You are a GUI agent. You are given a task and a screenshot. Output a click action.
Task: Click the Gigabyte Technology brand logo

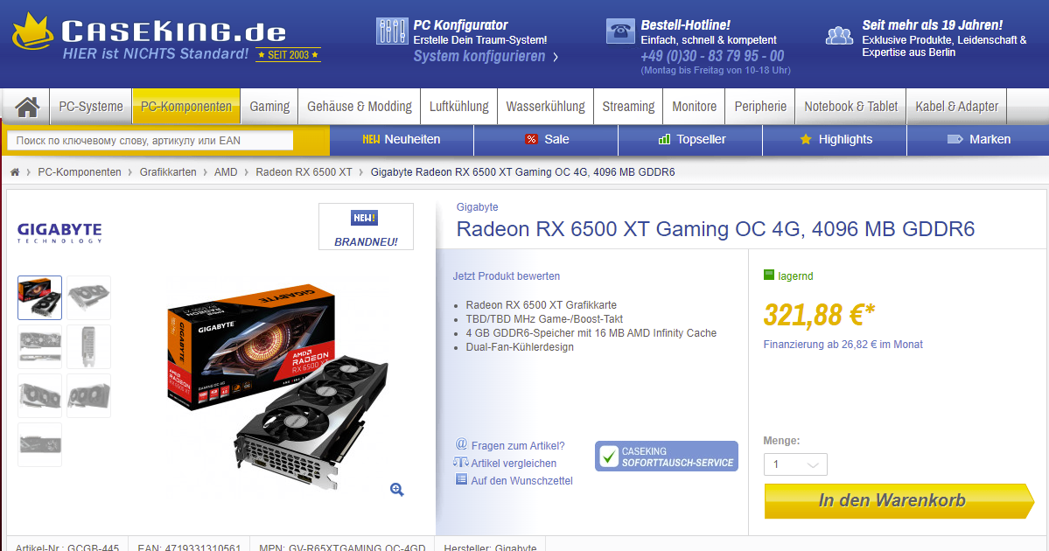click(x=59, y=233)
